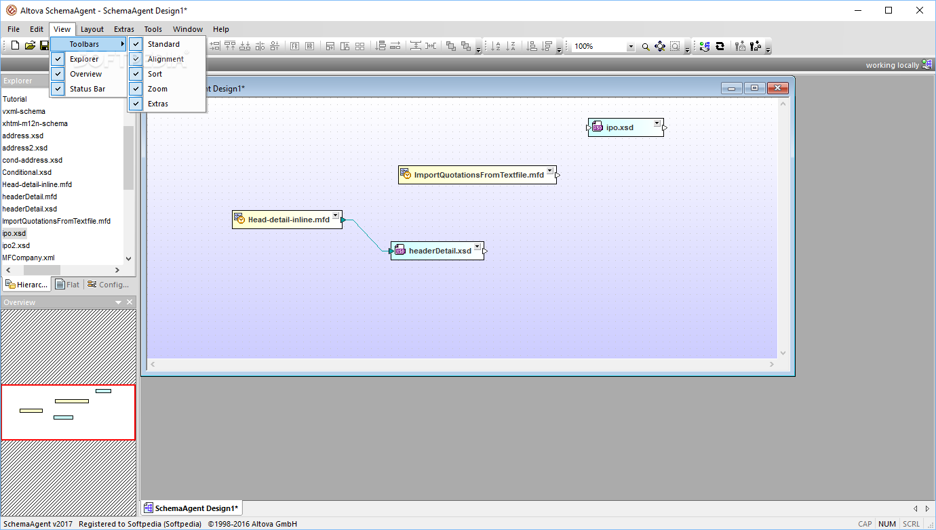Screen dimensions: 936x530
Task: Click the working locally server icon
Action: 927,65
